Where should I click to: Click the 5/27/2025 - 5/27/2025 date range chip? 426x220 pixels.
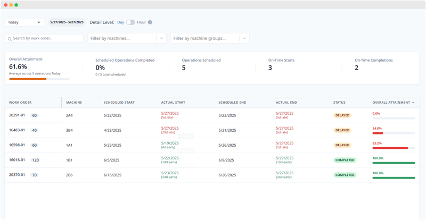coord(67,22)
